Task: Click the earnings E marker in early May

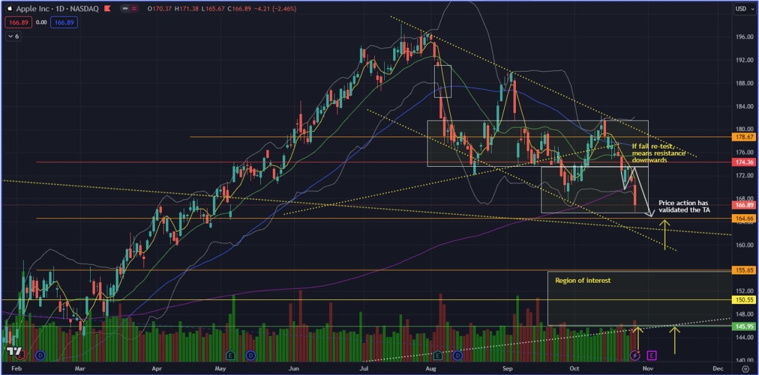Action: [230, 355]
